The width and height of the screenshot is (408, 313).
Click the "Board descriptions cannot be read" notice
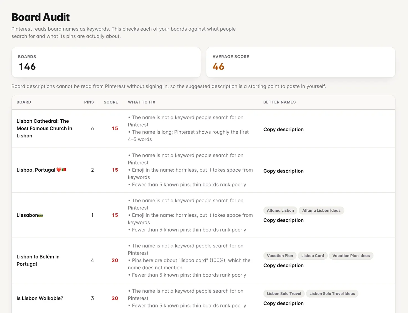click(x=169, y=86)
